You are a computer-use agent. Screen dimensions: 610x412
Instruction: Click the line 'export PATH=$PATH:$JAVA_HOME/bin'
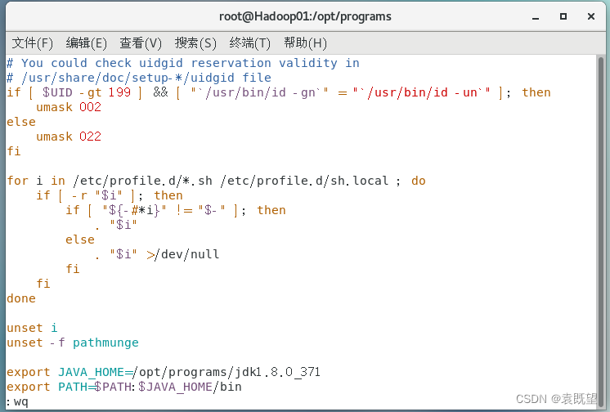(124, 387)
